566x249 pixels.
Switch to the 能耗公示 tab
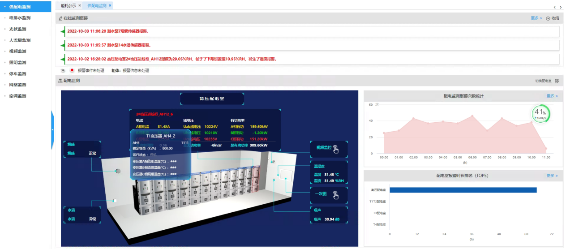(x=69, y=6)
